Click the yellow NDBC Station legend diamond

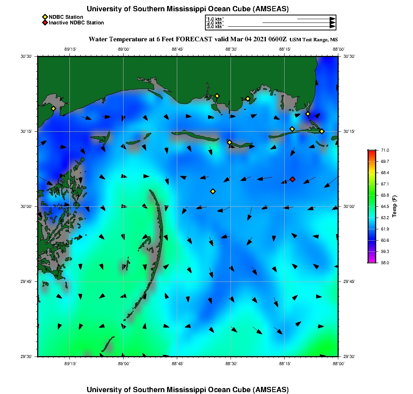pos(45,17)
